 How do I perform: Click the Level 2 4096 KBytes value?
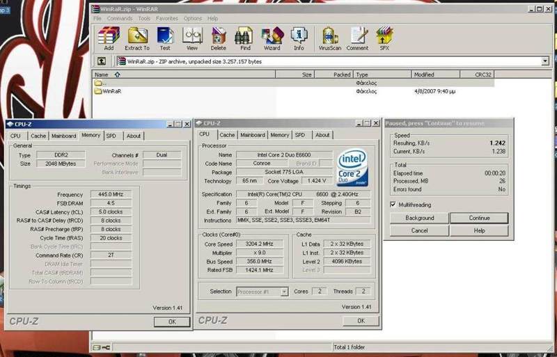click(347, 262)
